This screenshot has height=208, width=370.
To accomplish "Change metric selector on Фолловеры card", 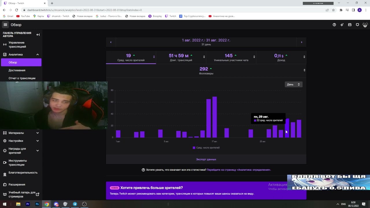I will coord(304,70).
